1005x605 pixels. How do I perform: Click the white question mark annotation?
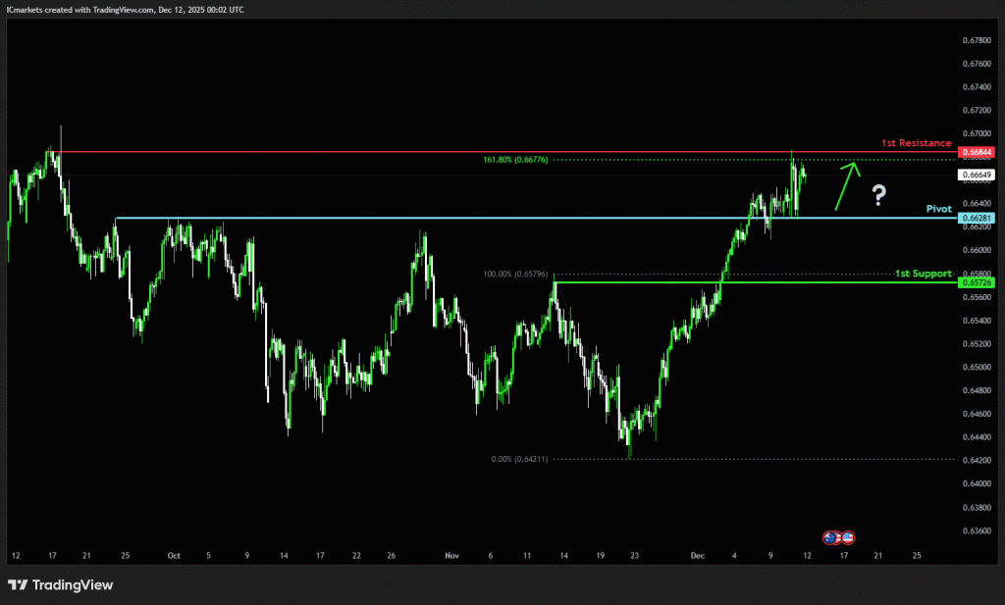(879, 196)
